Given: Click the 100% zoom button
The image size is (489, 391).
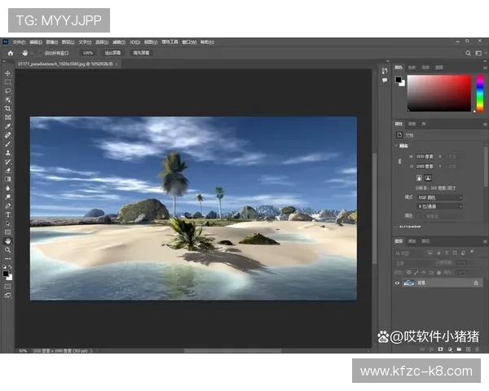Looking at the screenshot, I should (x=87, y=52).
